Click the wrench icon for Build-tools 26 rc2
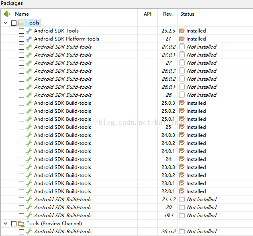Viewport: 253px width, 236px height. pyautogui.click(x=29, y=232)
